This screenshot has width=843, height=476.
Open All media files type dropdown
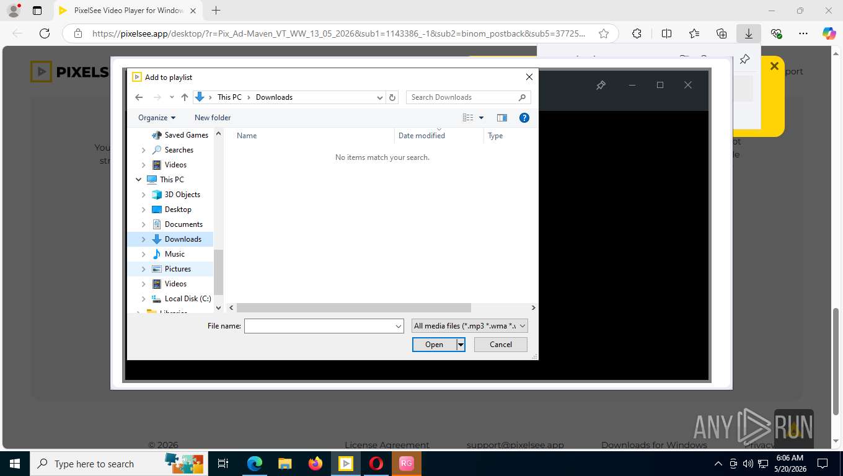coord(470,326)
